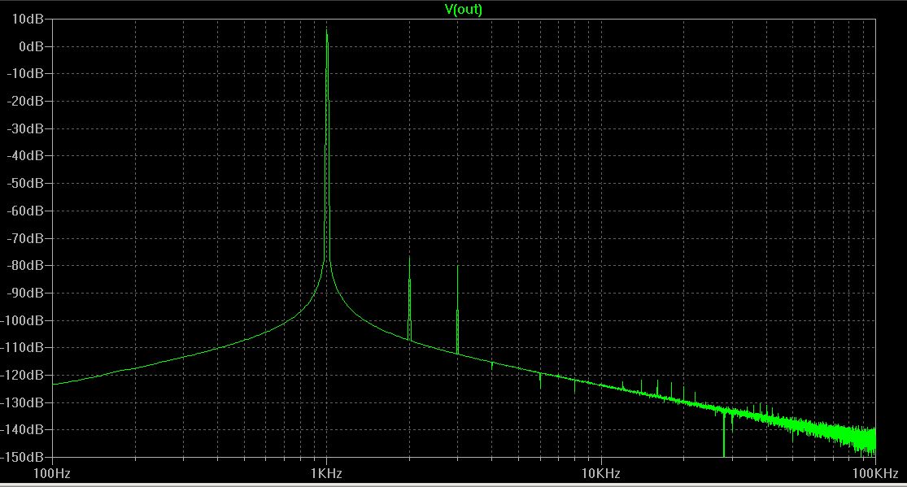Viewport: 907px width, 487px height.
Task: Click the 100KHz frequency axis label
Action: [875, 473]
